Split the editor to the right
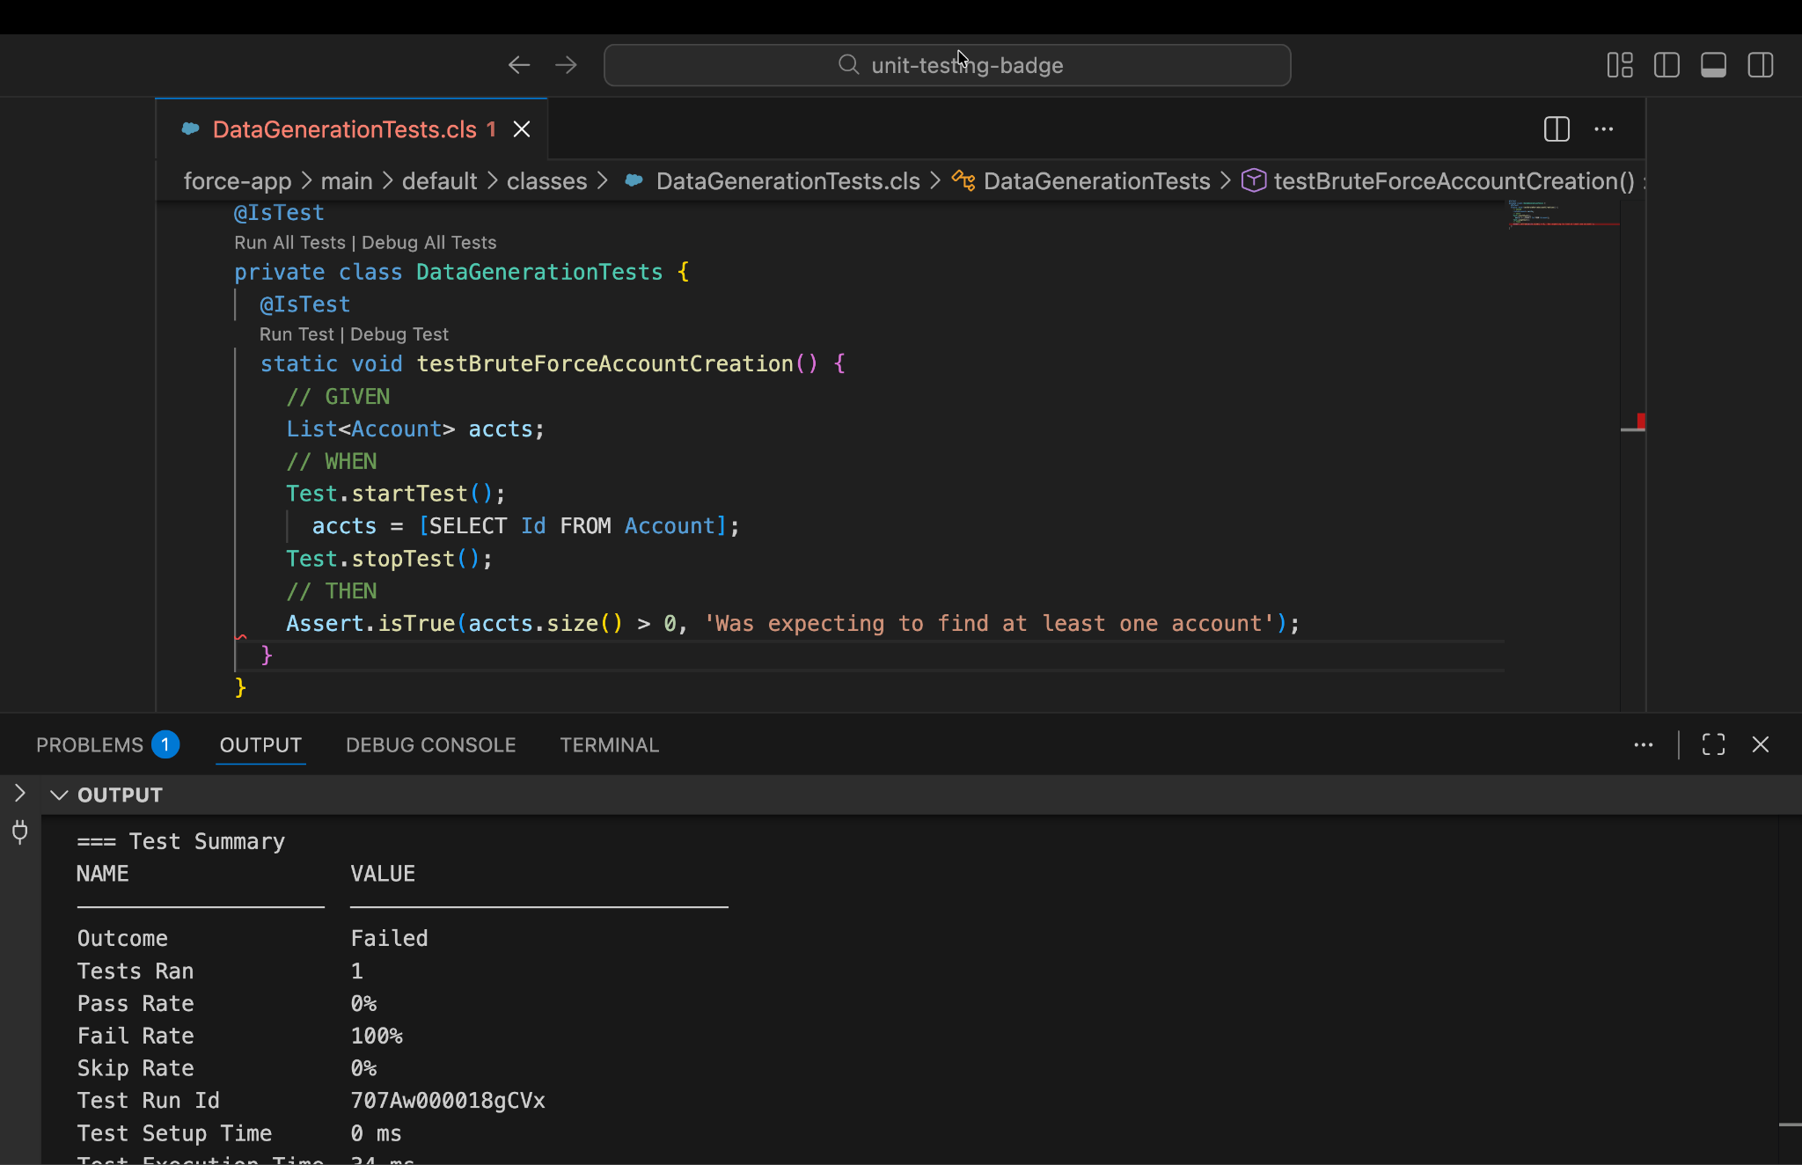Viewport: 1802px width, 1165px height. point(1557,129)
